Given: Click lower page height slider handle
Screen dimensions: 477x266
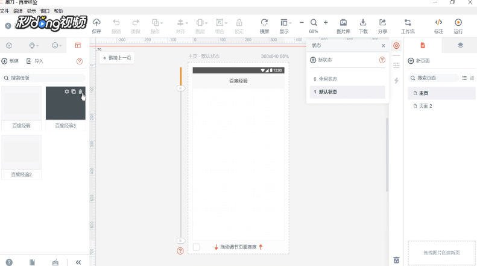Looking at the screenshot, I should (x=181, y=241).
